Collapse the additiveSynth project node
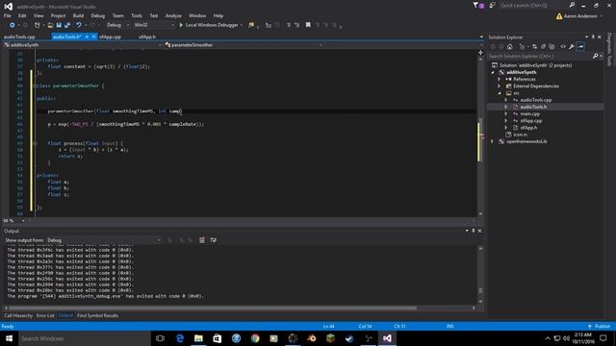Viewport: 616px width, 346px height. pos(493,73)
